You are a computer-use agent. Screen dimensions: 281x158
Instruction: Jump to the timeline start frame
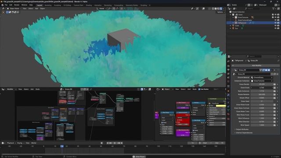108,143
